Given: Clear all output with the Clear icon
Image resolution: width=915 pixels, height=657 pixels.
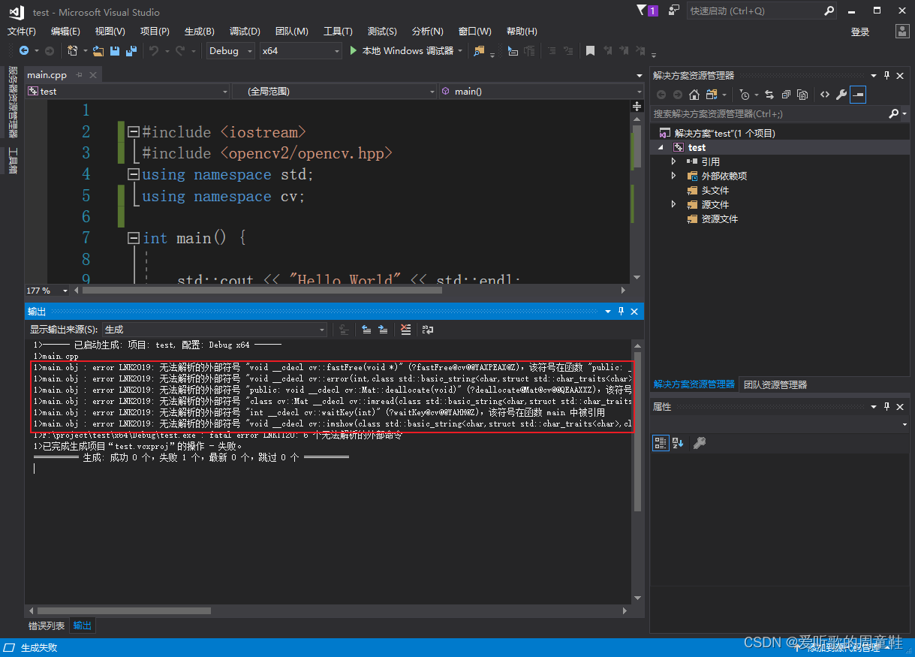Looking at the screenshot, I should point(406,330).
